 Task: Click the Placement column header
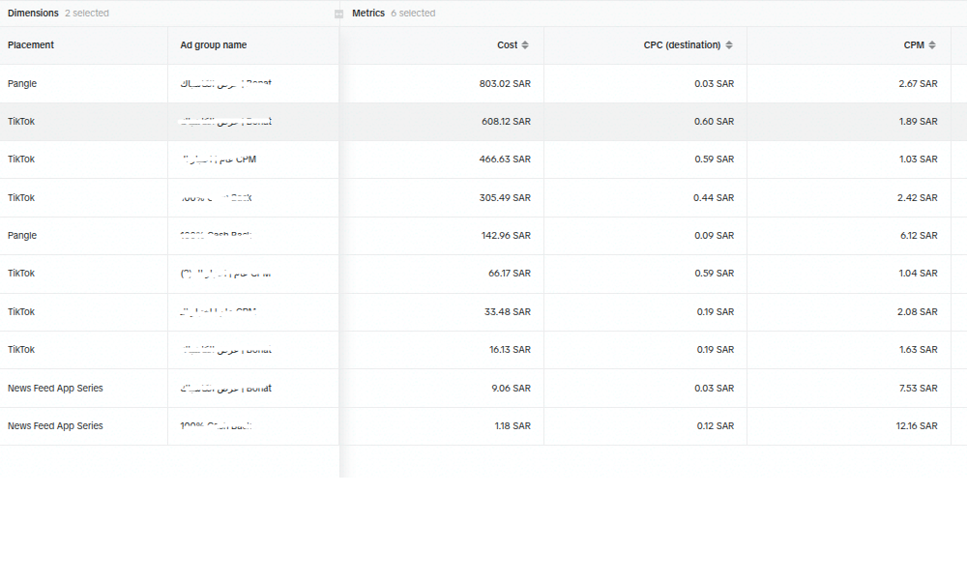[31, 45]
